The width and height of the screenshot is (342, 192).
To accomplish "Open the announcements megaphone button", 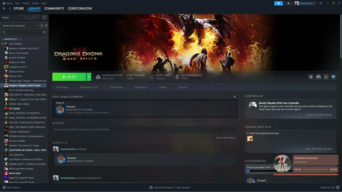I will 278,3.
